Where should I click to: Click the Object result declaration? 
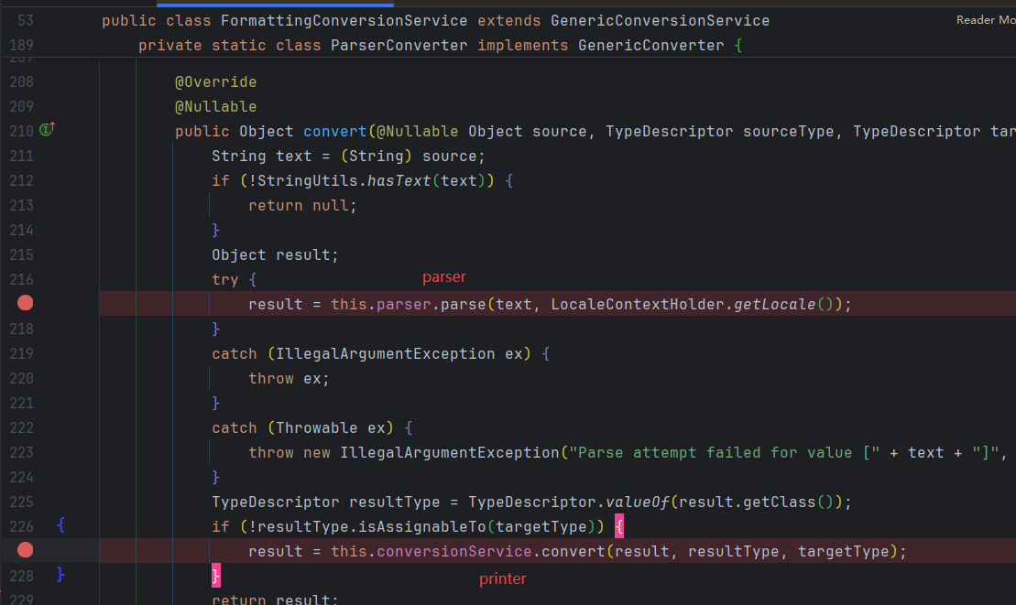click(276, 255)
